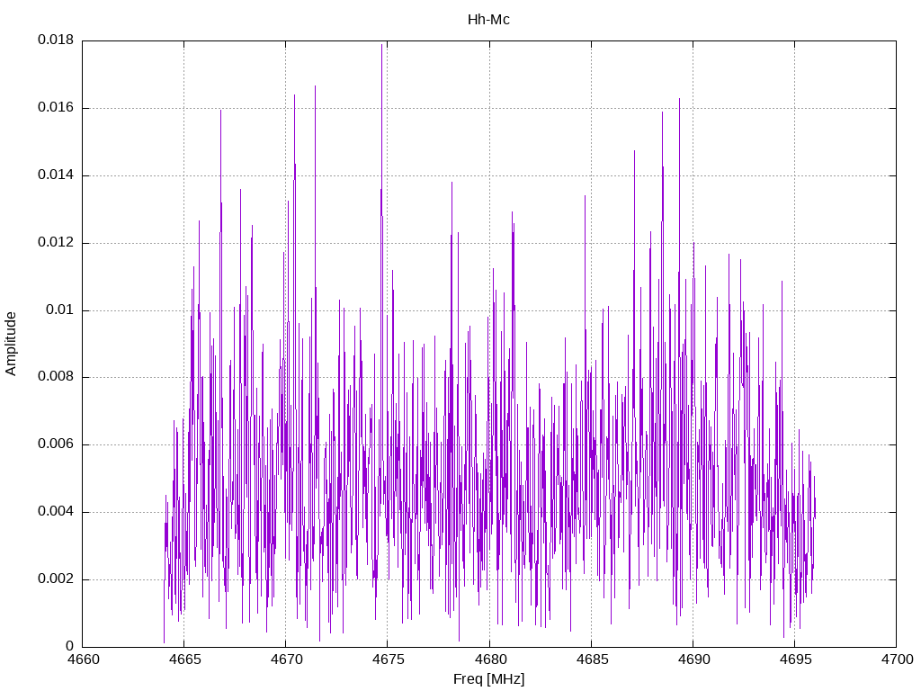Viewport: 921px width, 691px height.
Task: Click the y-axis tick label 0.006
Action: [x=56, y=444]
